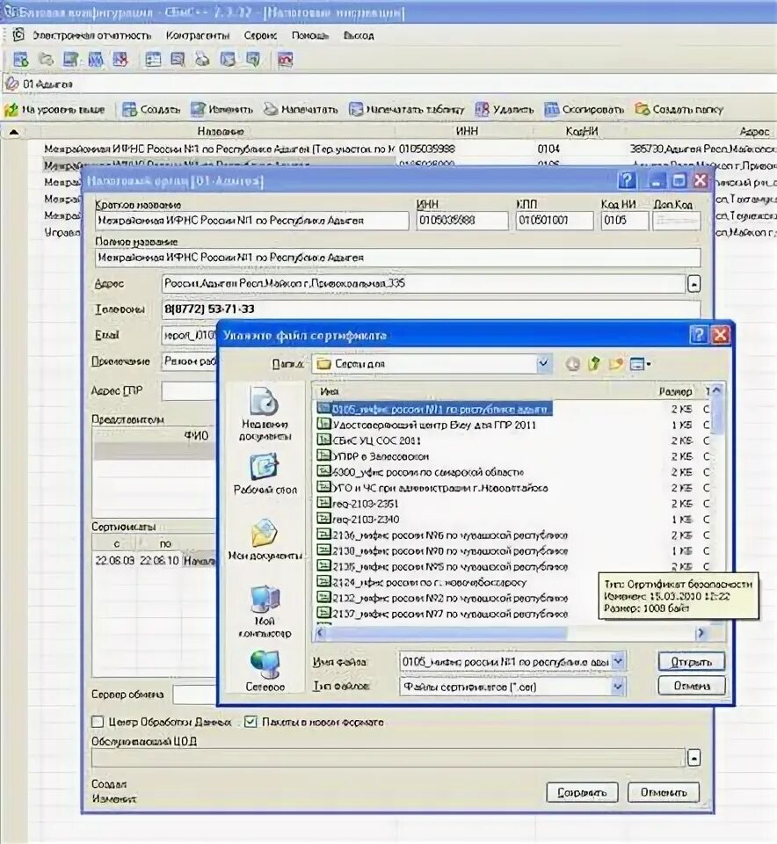Select the req-2103-2351 file
Image resolution: width=777 pixels, height=844 pixels.
click(358, 504)
